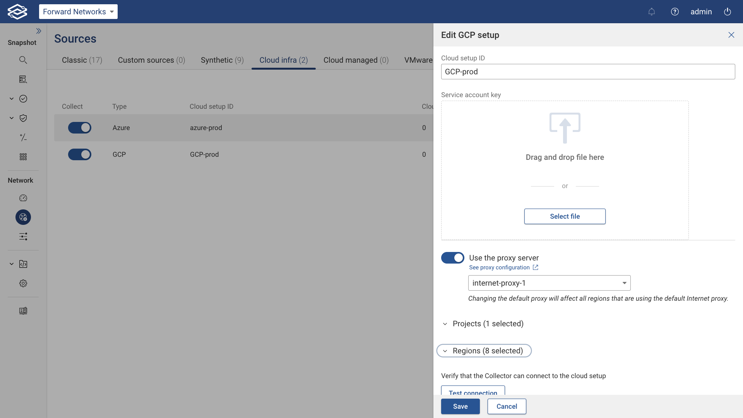The width and height of the screenshot is (743, 418).
Task: Open the apps grid icon in sidebar
Action: pos(23,157)
